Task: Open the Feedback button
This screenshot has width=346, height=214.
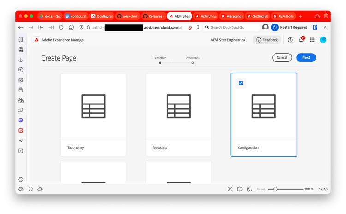Action: tap(267, 40)
